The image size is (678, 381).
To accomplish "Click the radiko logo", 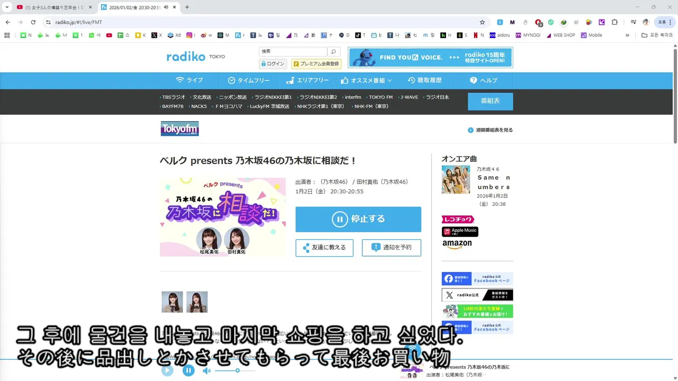I will pyautogui.click(x=185, y=57).
